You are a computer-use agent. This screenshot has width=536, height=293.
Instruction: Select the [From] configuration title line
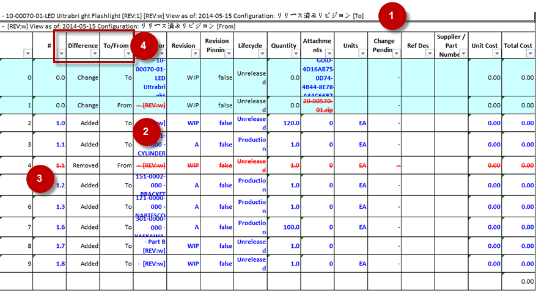pos(119,26)
